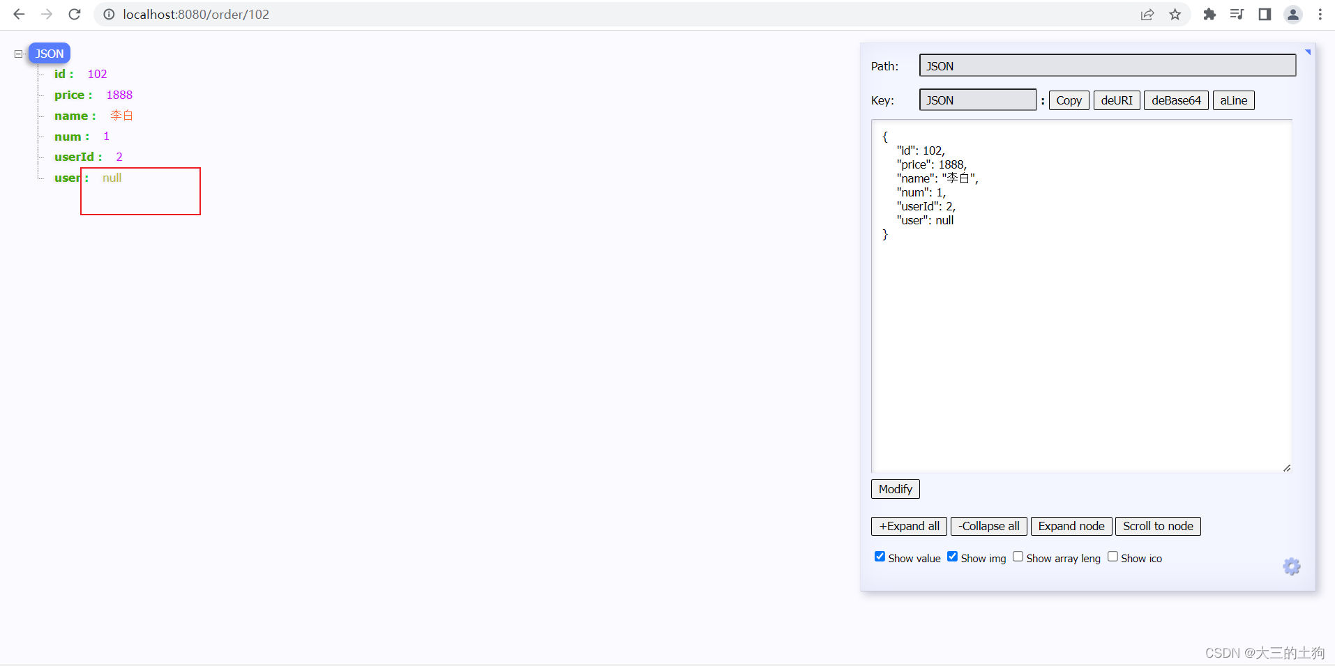Click the Expand node button
Viewport: 1335px width, 666px height.
coord(1071,526)
